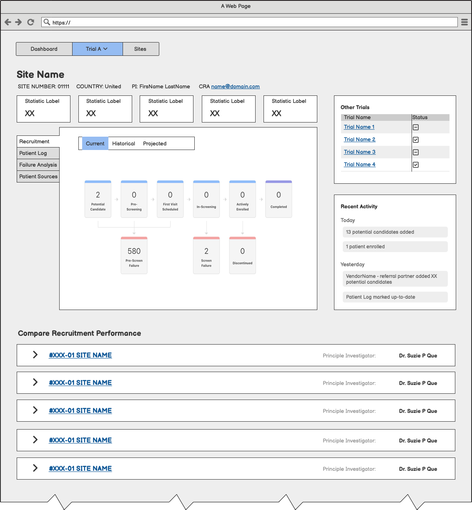Switch to Projected view

pyautogui.click(x=155, y=143)
